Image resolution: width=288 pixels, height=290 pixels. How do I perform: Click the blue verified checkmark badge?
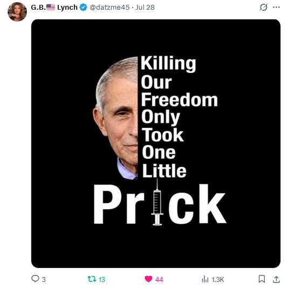pos(83,8)
